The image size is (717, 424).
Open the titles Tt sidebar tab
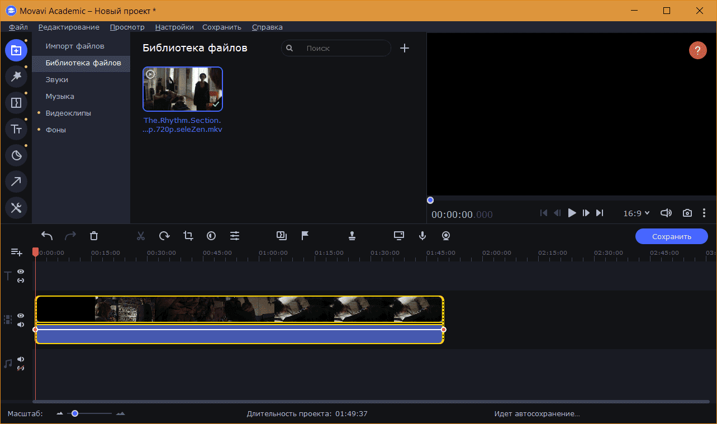tap(16, 129)
